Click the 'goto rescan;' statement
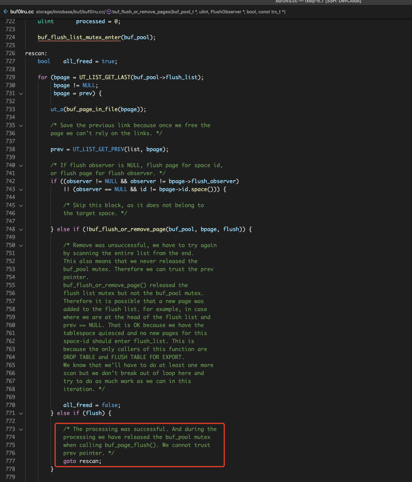 [82, 461]
